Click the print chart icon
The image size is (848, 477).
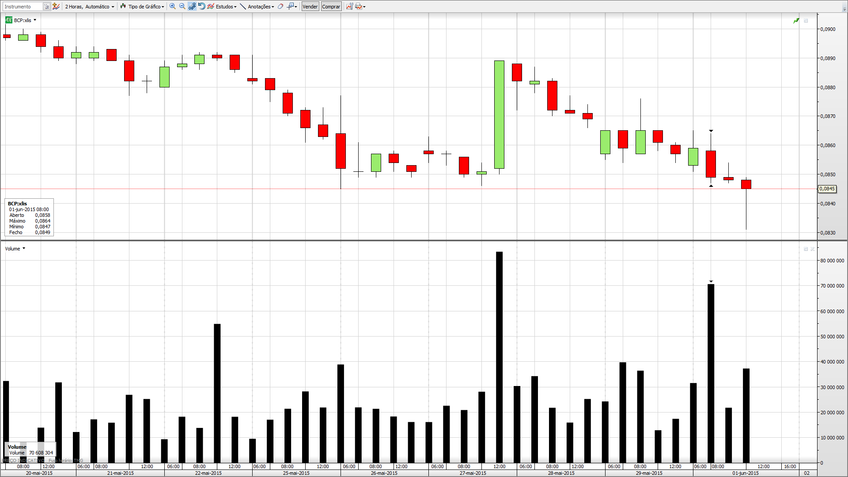point(359,6)
